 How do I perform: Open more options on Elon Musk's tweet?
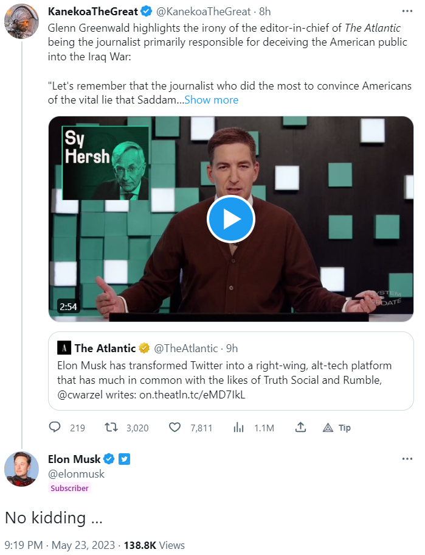pos(407,459)
